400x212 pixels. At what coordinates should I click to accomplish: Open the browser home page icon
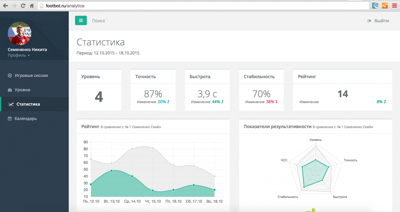click(32, 5)
